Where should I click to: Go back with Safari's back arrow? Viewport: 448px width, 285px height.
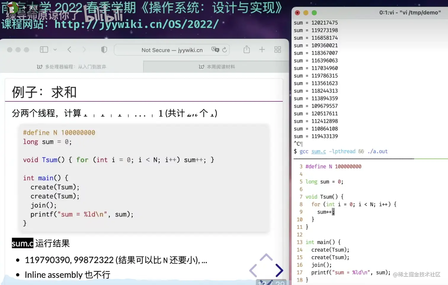pos(69,50)
